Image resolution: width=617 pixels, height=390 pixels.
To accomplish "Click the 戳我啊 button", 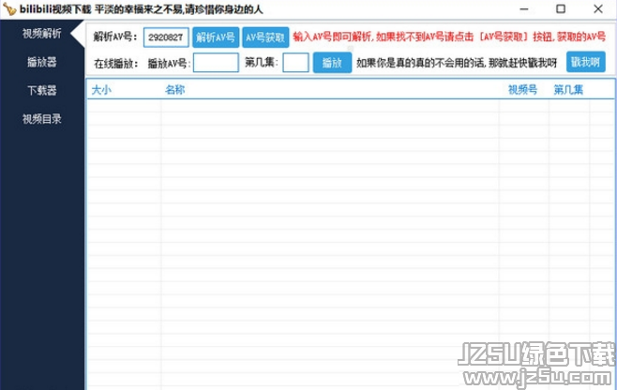I will [x=586, y=62].
